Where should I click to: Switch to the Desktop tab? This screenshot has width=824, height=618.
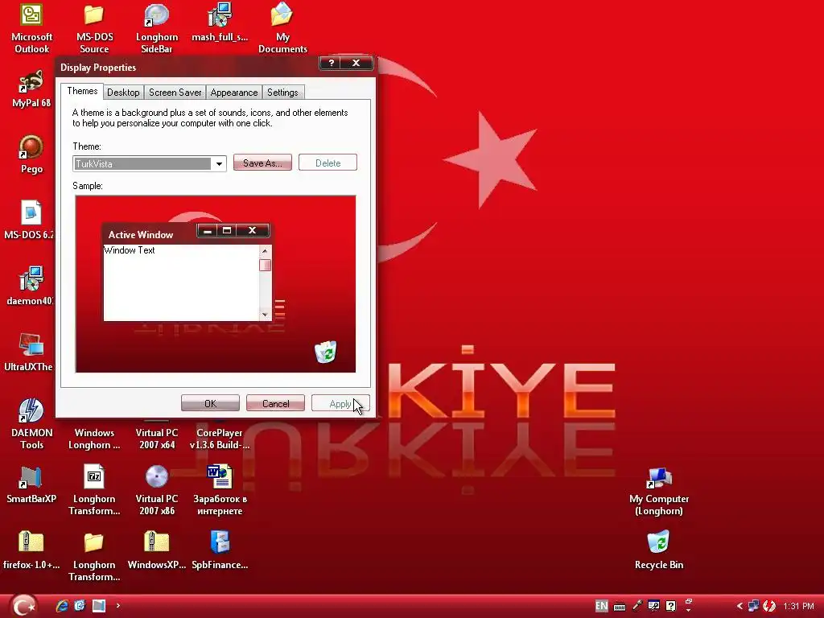coord(123,93)
